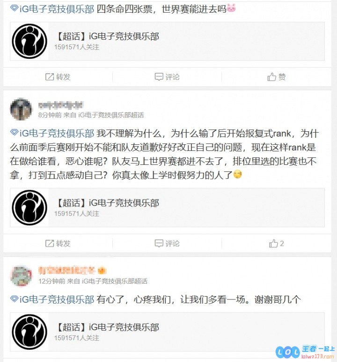Comment on the revenge-style rank post
Viewport: 337px width, 362px height.
coord(167,243)
